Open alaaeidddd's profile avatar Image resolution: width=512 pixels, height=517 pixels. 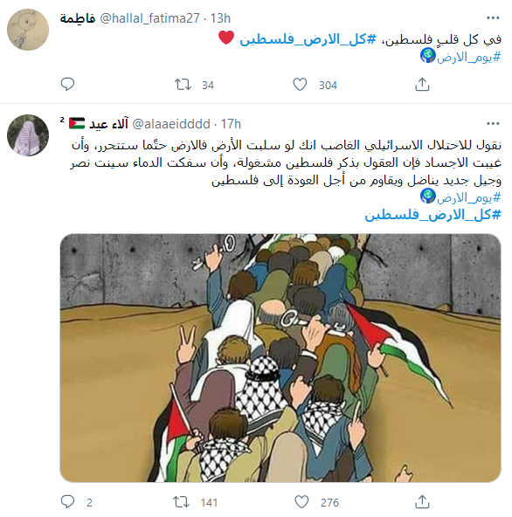pos(28,135)
